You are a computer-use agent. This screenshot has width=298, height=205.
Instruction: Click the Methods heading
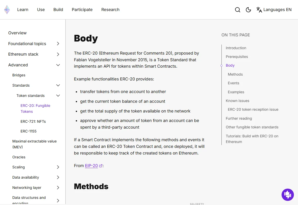pos(91,186)
